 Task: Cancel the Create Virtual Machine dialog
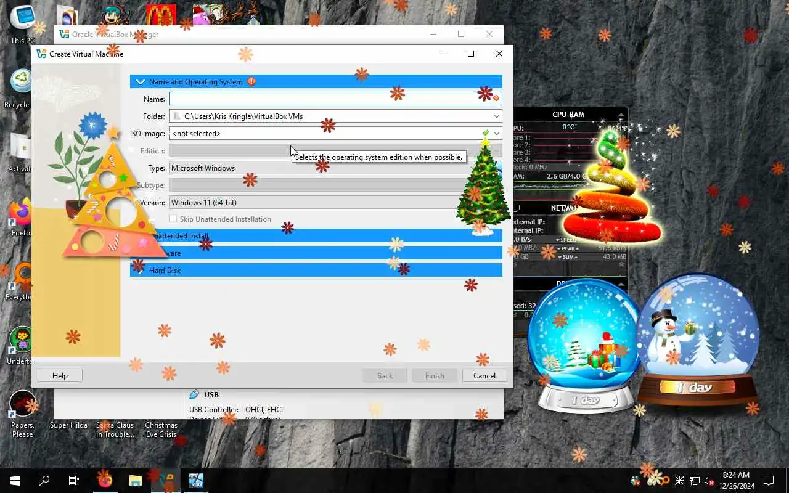[484, 375]
